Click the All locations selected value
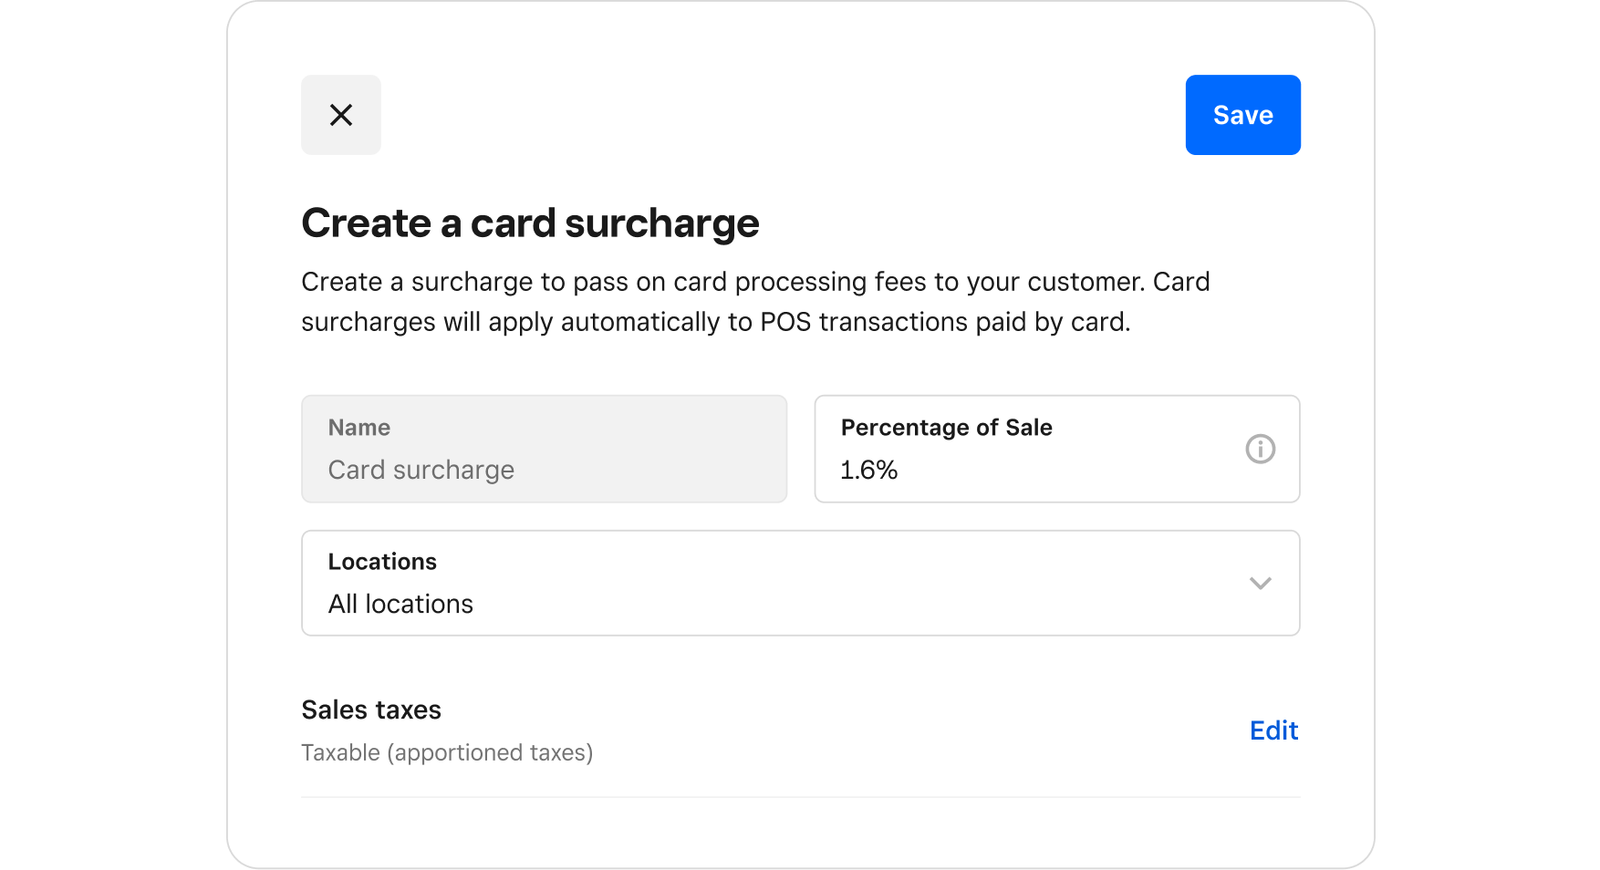Viewport: 1600px width, 870px height. coord(400,605)
